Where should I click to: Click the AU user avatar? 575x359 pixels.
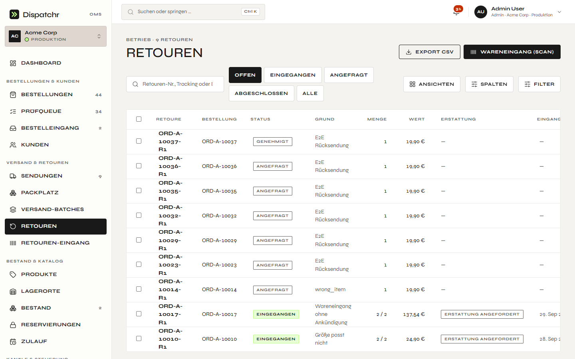[481, 12]
